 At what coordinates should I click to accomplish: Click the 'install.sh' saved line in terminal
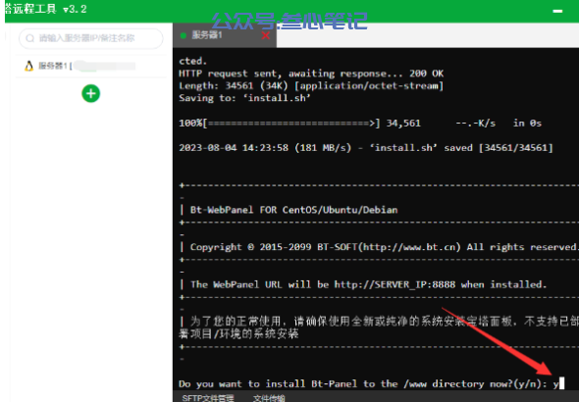point(366,148)
